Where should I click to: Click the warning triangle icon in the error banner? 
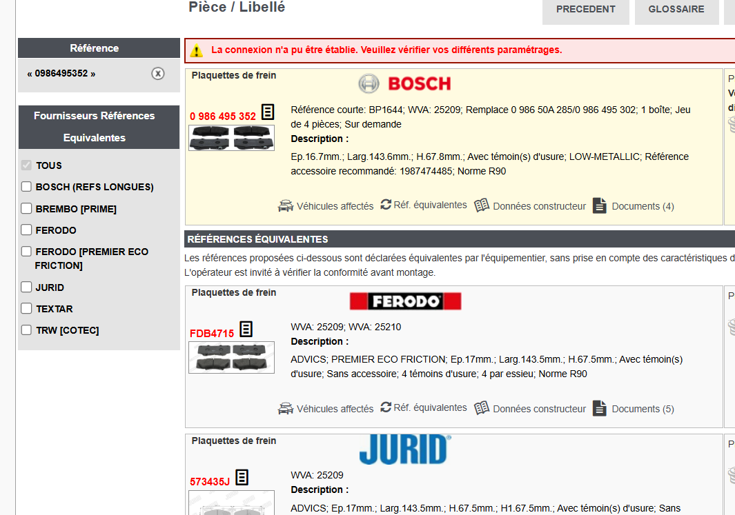click(197, 50)
